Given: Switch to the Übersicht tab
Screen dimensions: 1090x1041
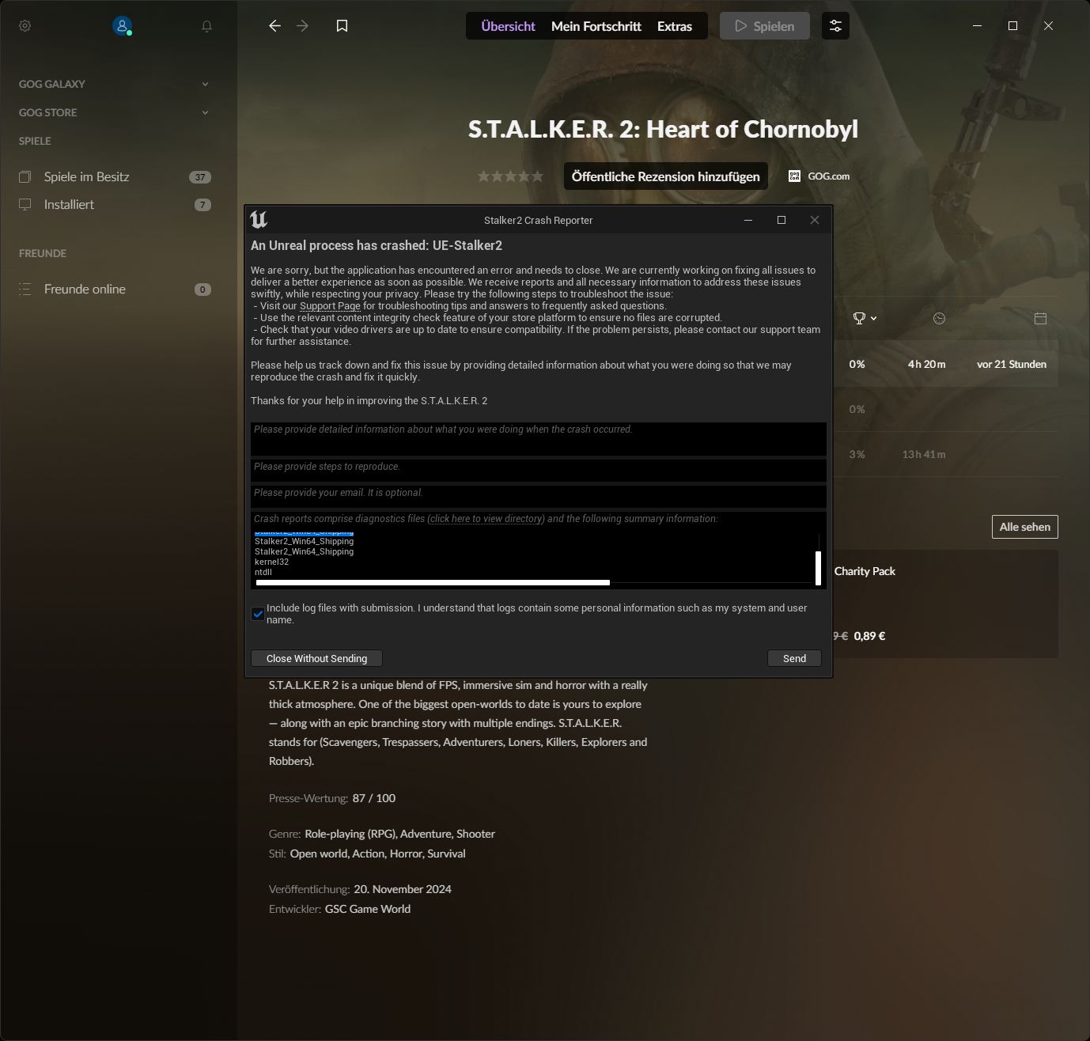Looking at the screenshot, I should coord(508,26).
